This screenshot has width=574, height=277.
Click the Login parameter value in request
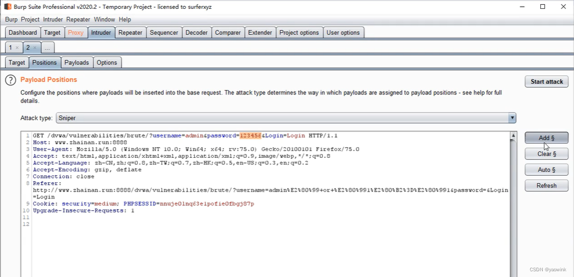click(296, 135)
